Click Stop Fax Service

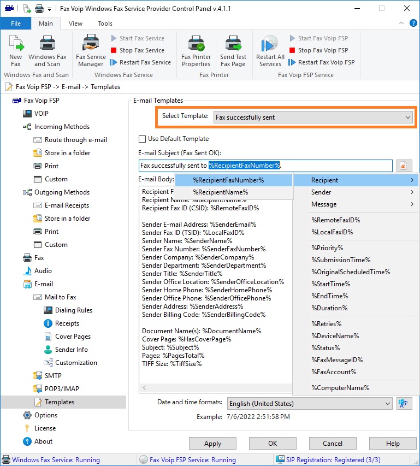coord(138,50)
